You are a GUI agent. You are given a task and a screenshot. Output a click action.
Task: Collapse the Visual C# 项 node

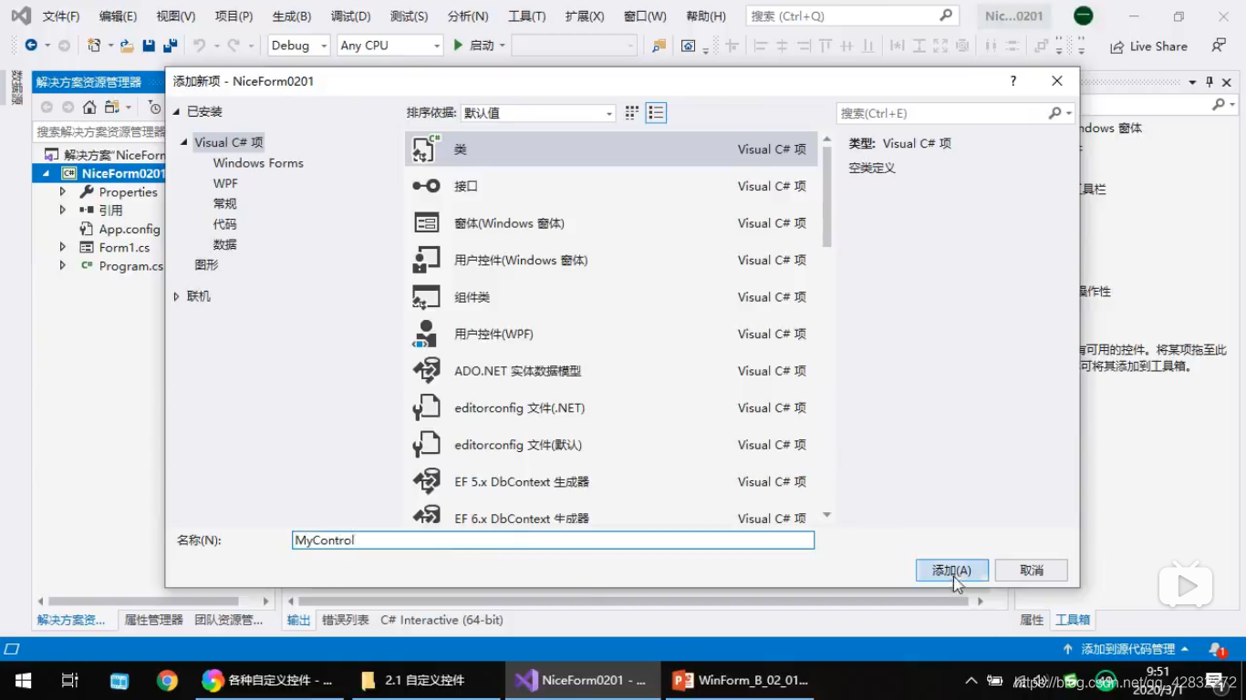(184, 142)
